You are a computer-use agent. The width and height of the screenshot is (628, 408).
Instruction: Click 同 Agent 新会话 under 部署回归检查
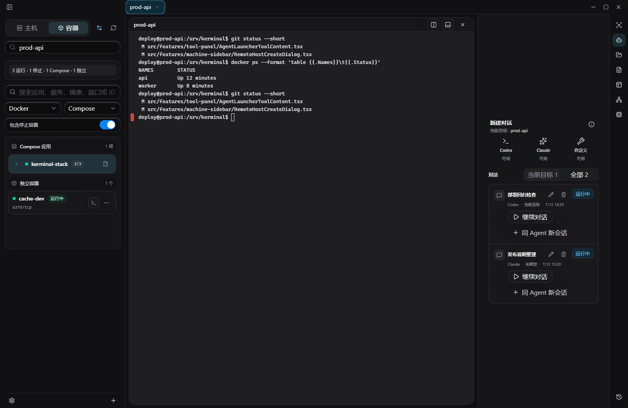540,233
